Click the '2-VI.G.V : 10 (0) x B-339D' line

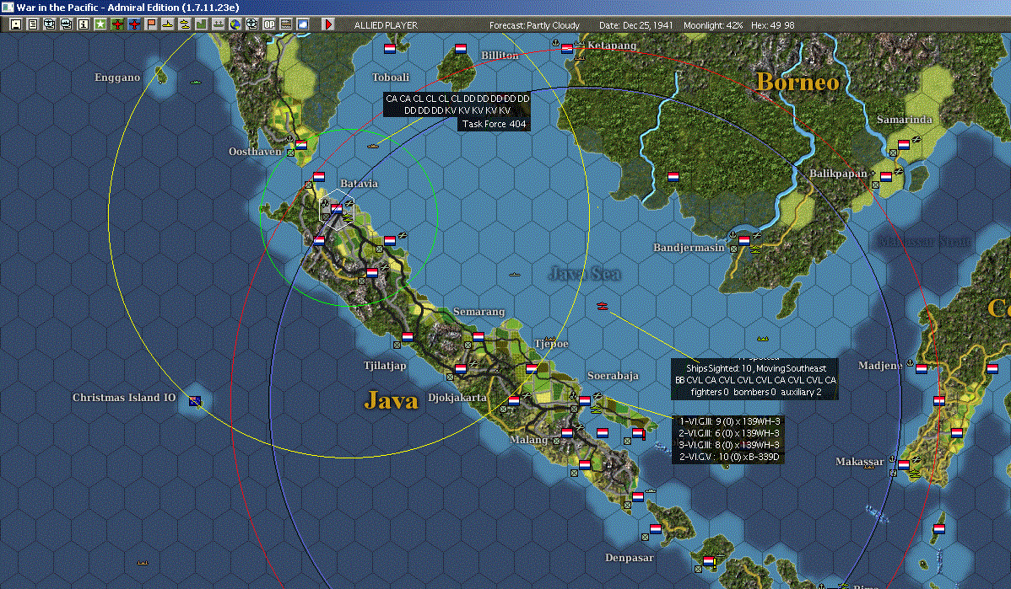729,457
